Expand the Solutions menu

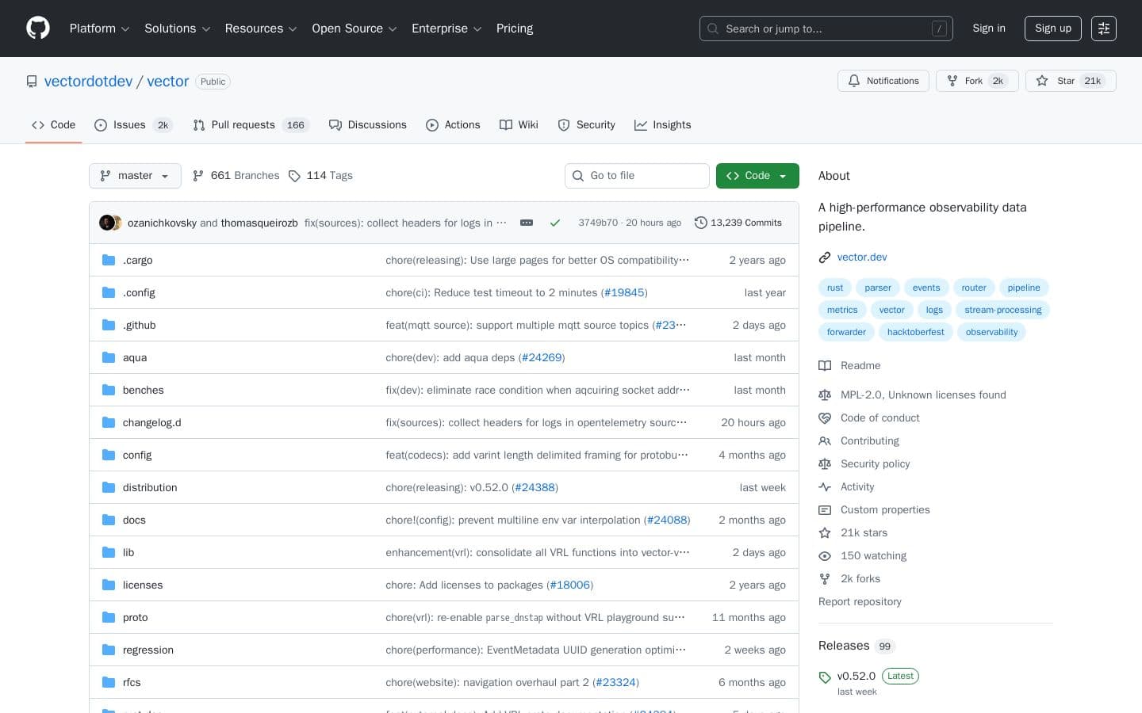click(177, 29)
